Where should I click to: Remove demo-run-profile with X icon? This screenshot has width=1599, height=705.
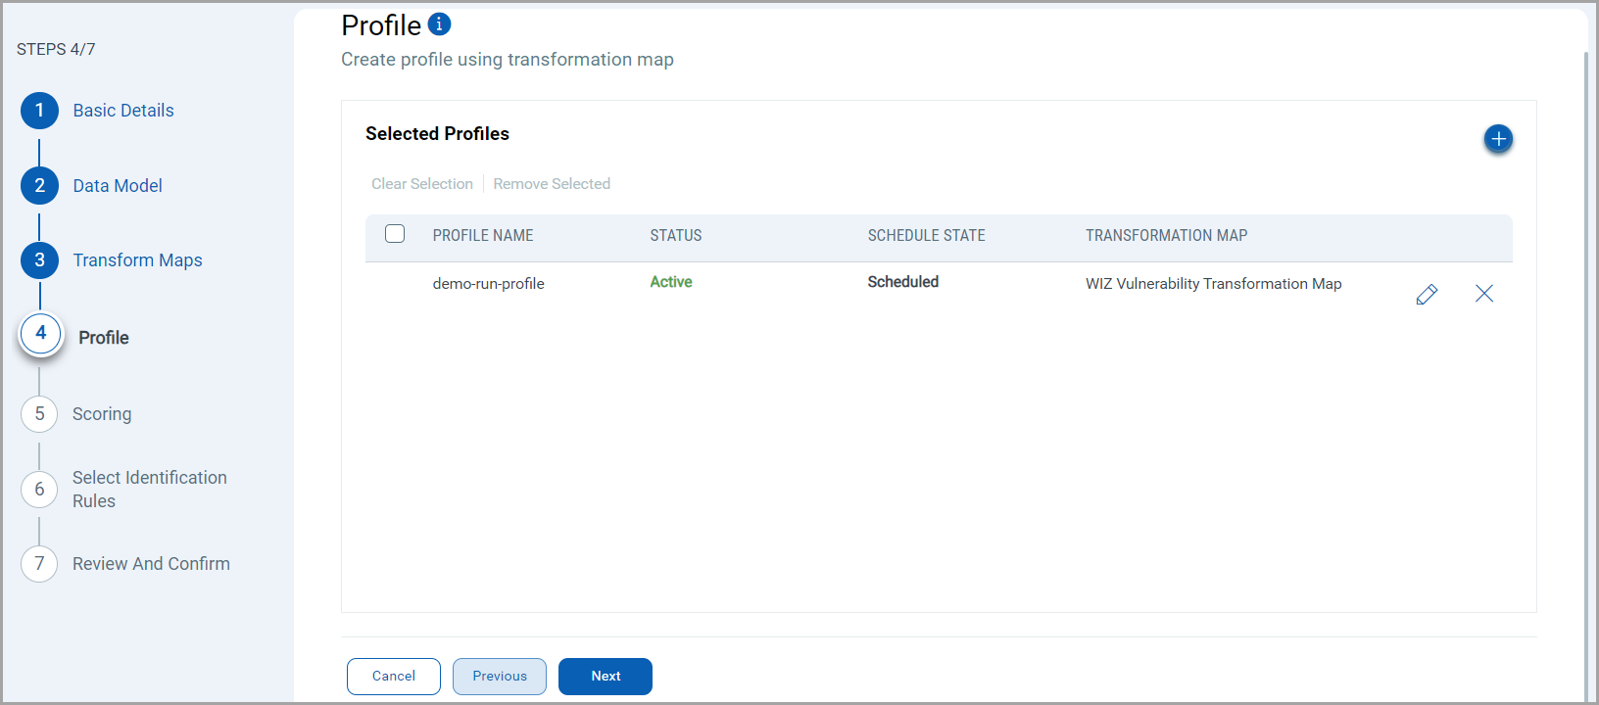(x=1483, y=294)
